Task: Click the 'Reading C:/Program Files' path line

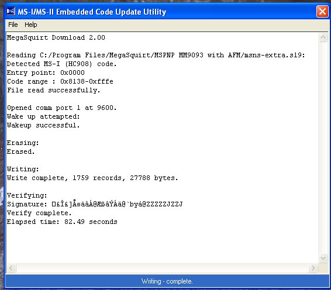Action: 156,56
